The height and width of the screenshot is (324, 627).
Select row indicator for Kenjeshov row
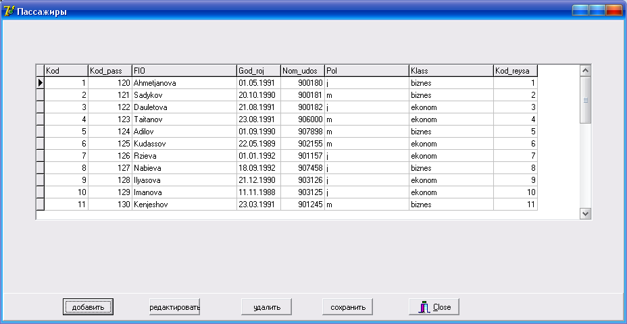[x=40, y=204]
